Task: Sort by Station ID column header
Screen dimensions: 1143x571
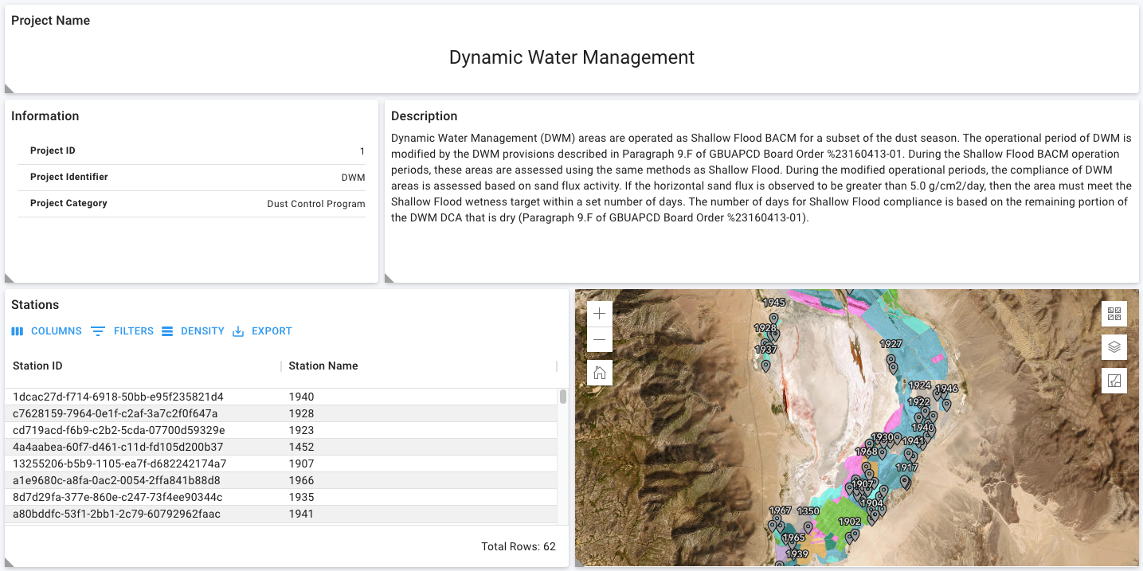Action: [x=37, y=366]
